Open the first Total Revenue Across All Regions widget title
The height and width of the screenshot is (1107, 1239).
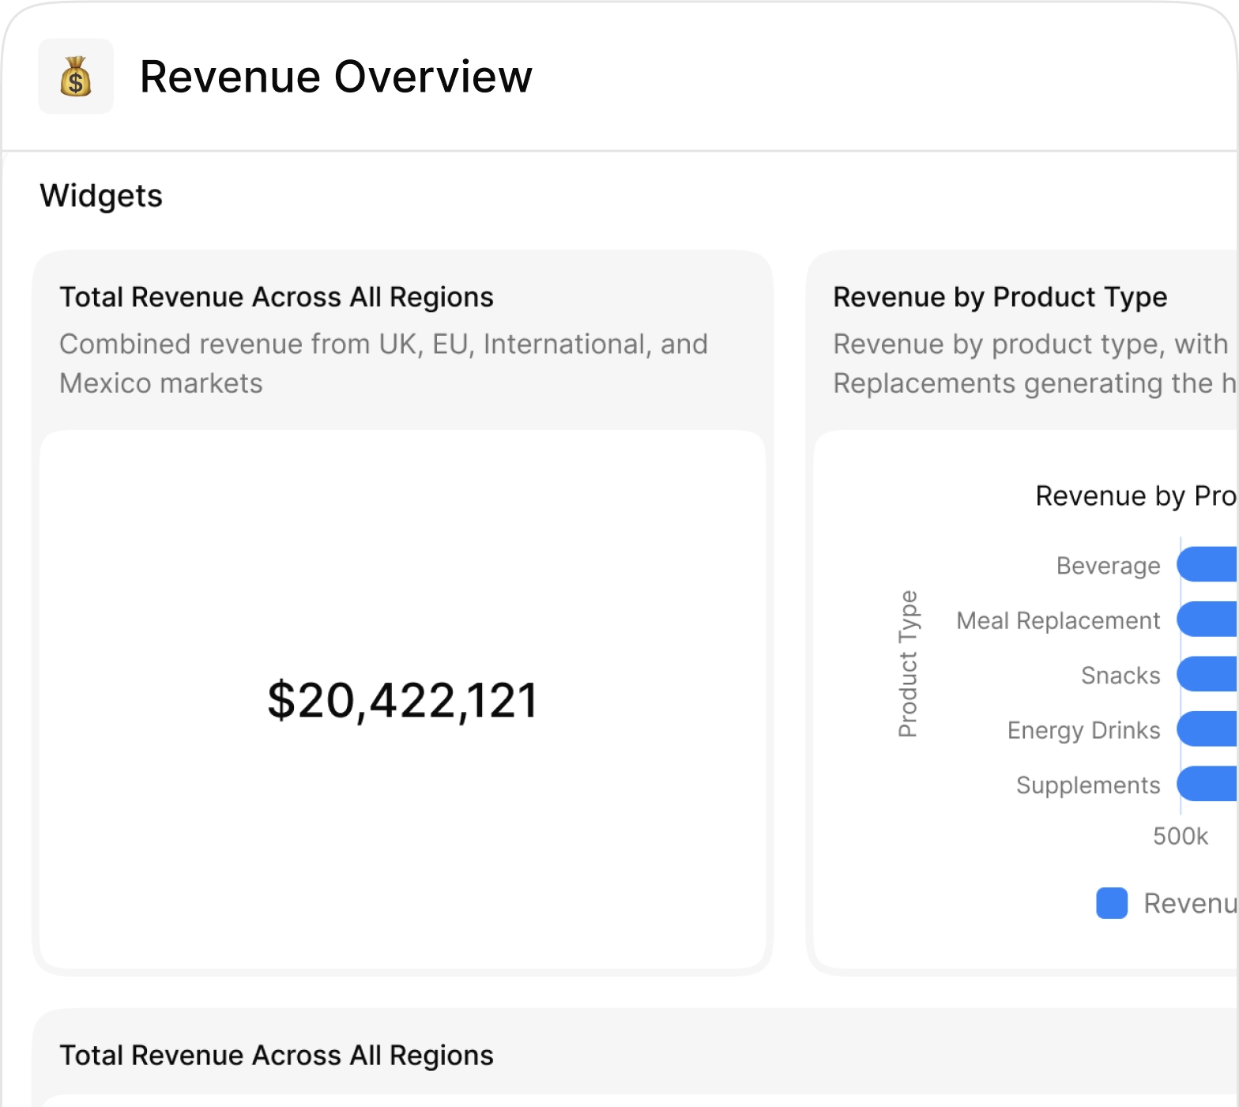(x=277, y=297)
